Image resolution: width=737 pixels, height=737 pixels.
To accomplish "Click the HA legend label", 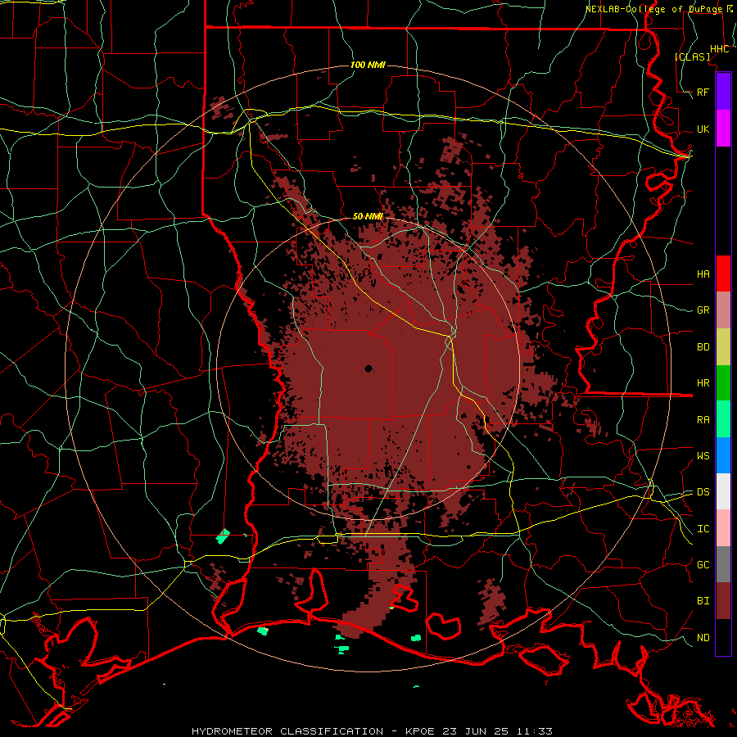I will coord(703,274).
